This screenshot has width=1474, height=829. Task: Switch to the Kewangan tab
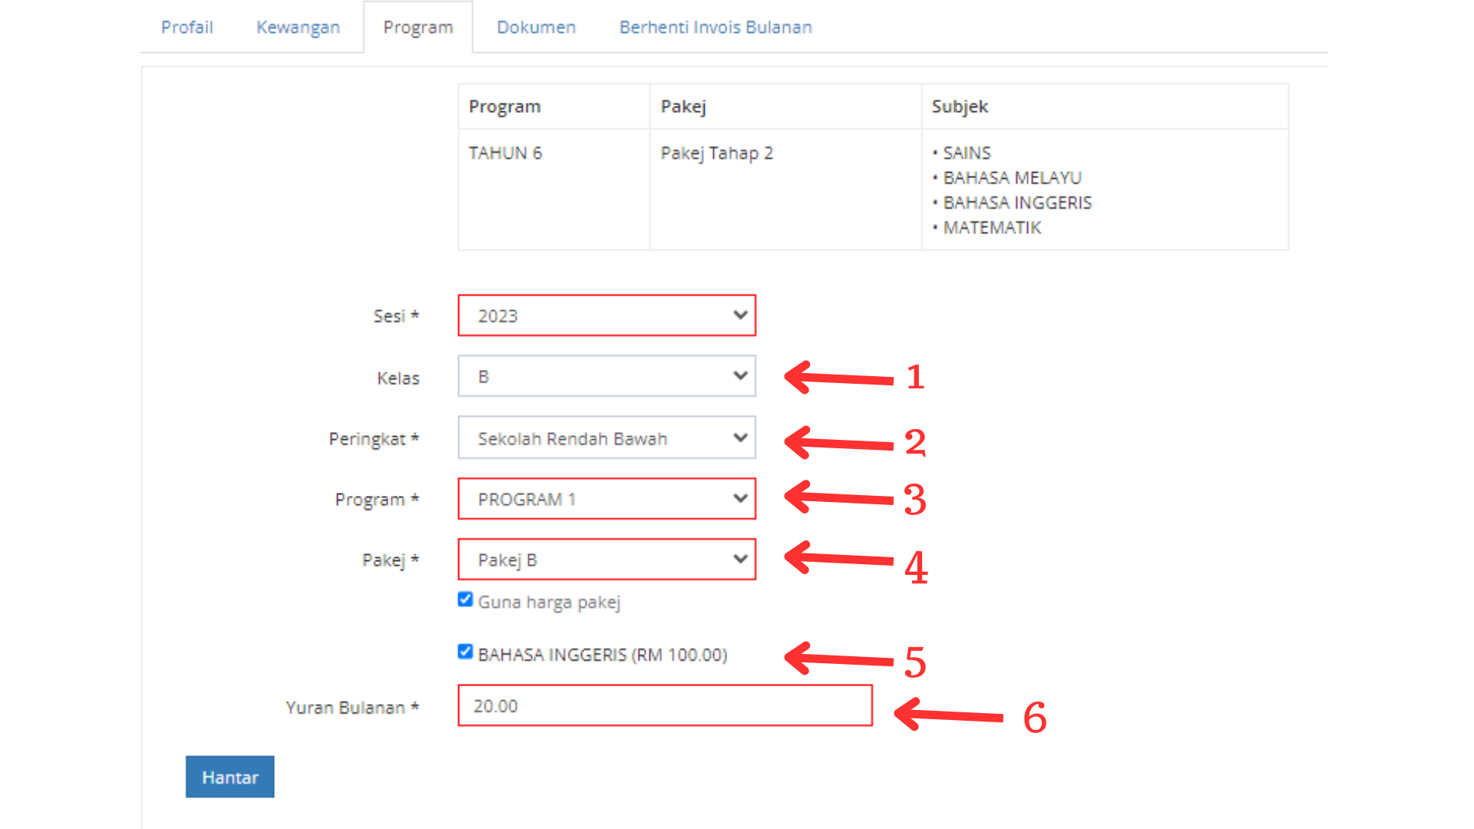point(298,27)
